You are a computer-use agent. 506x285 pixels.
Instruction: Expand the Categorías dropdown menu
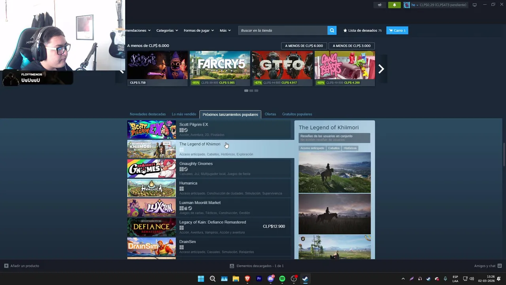pyautogui.click(x=167, y=30)
